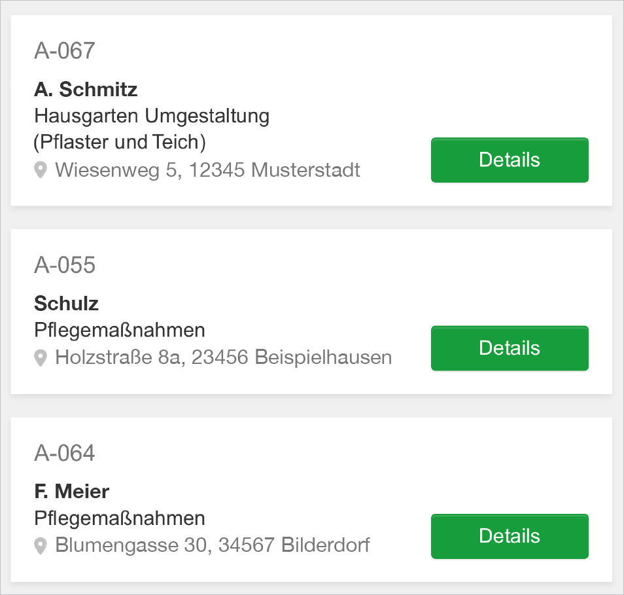This screenshot has height=595, width=624.
Task: Click customer name F. Meier
Action: [x=72, y=492]
